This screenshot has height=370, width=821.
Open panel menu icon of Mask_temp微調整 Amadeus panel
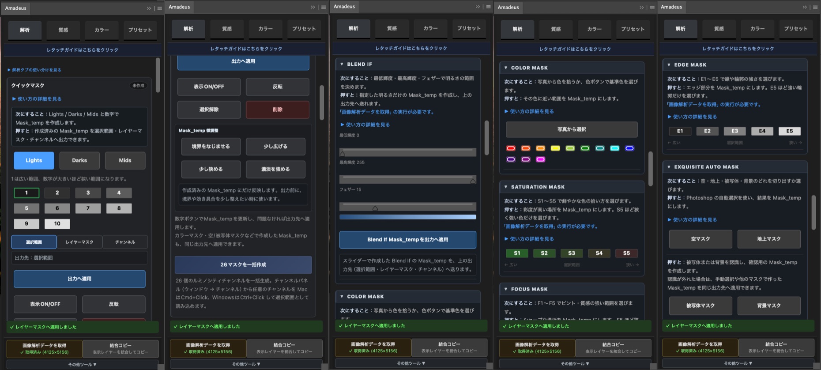(x=324, y=7)
